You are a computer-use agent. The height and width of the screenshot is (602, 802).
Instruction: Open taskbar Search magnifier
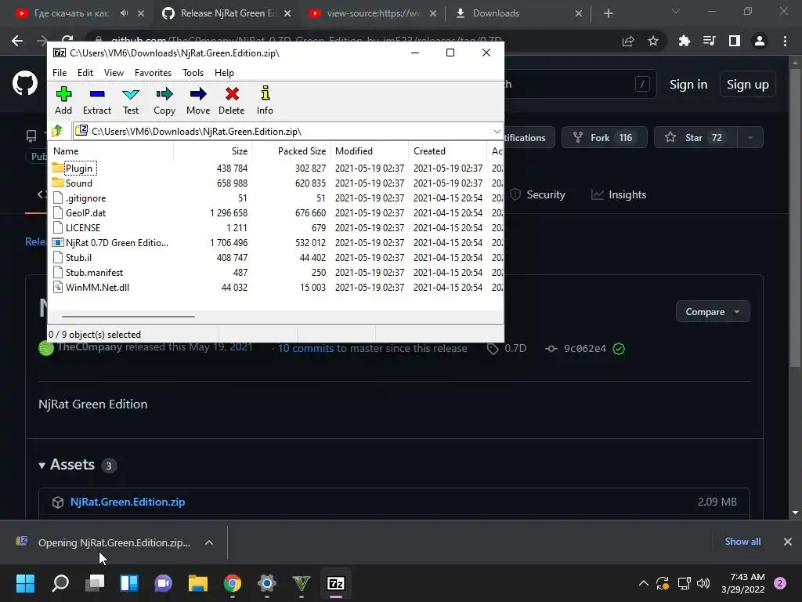[x=60, y=583]
